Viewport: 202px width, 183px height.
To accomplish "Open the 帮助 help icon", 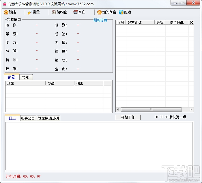I will click(121, 12).
